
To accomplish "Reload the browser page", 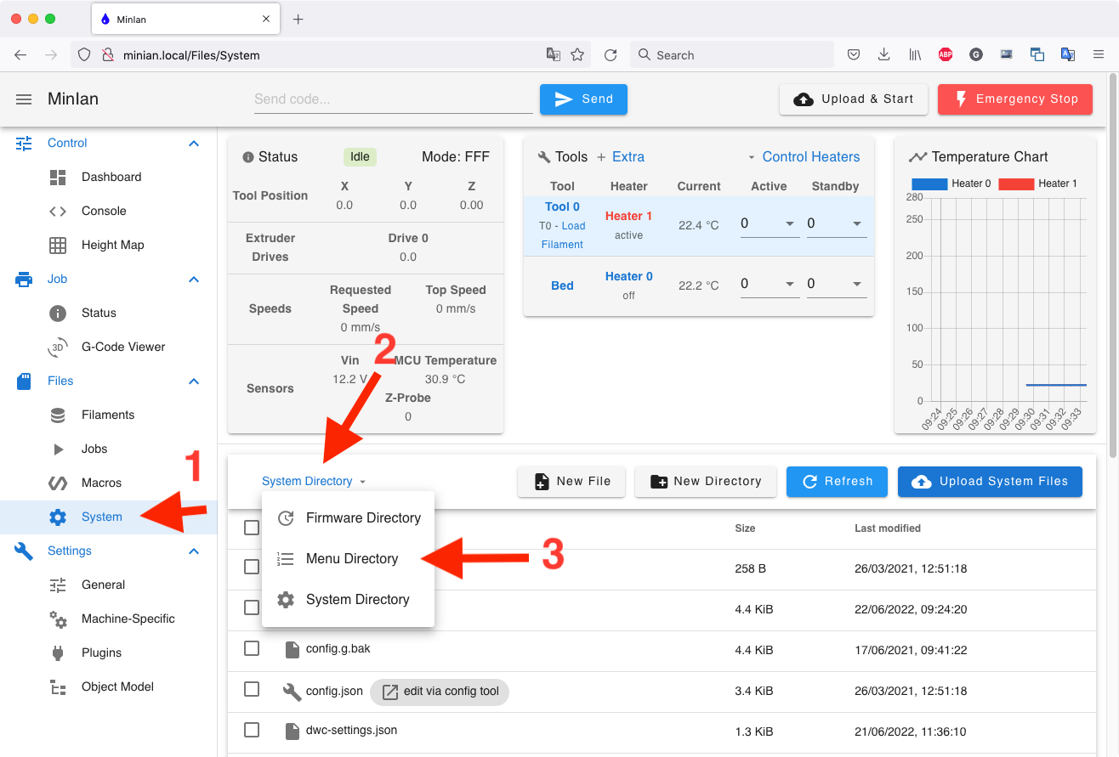I will (610, 55).
